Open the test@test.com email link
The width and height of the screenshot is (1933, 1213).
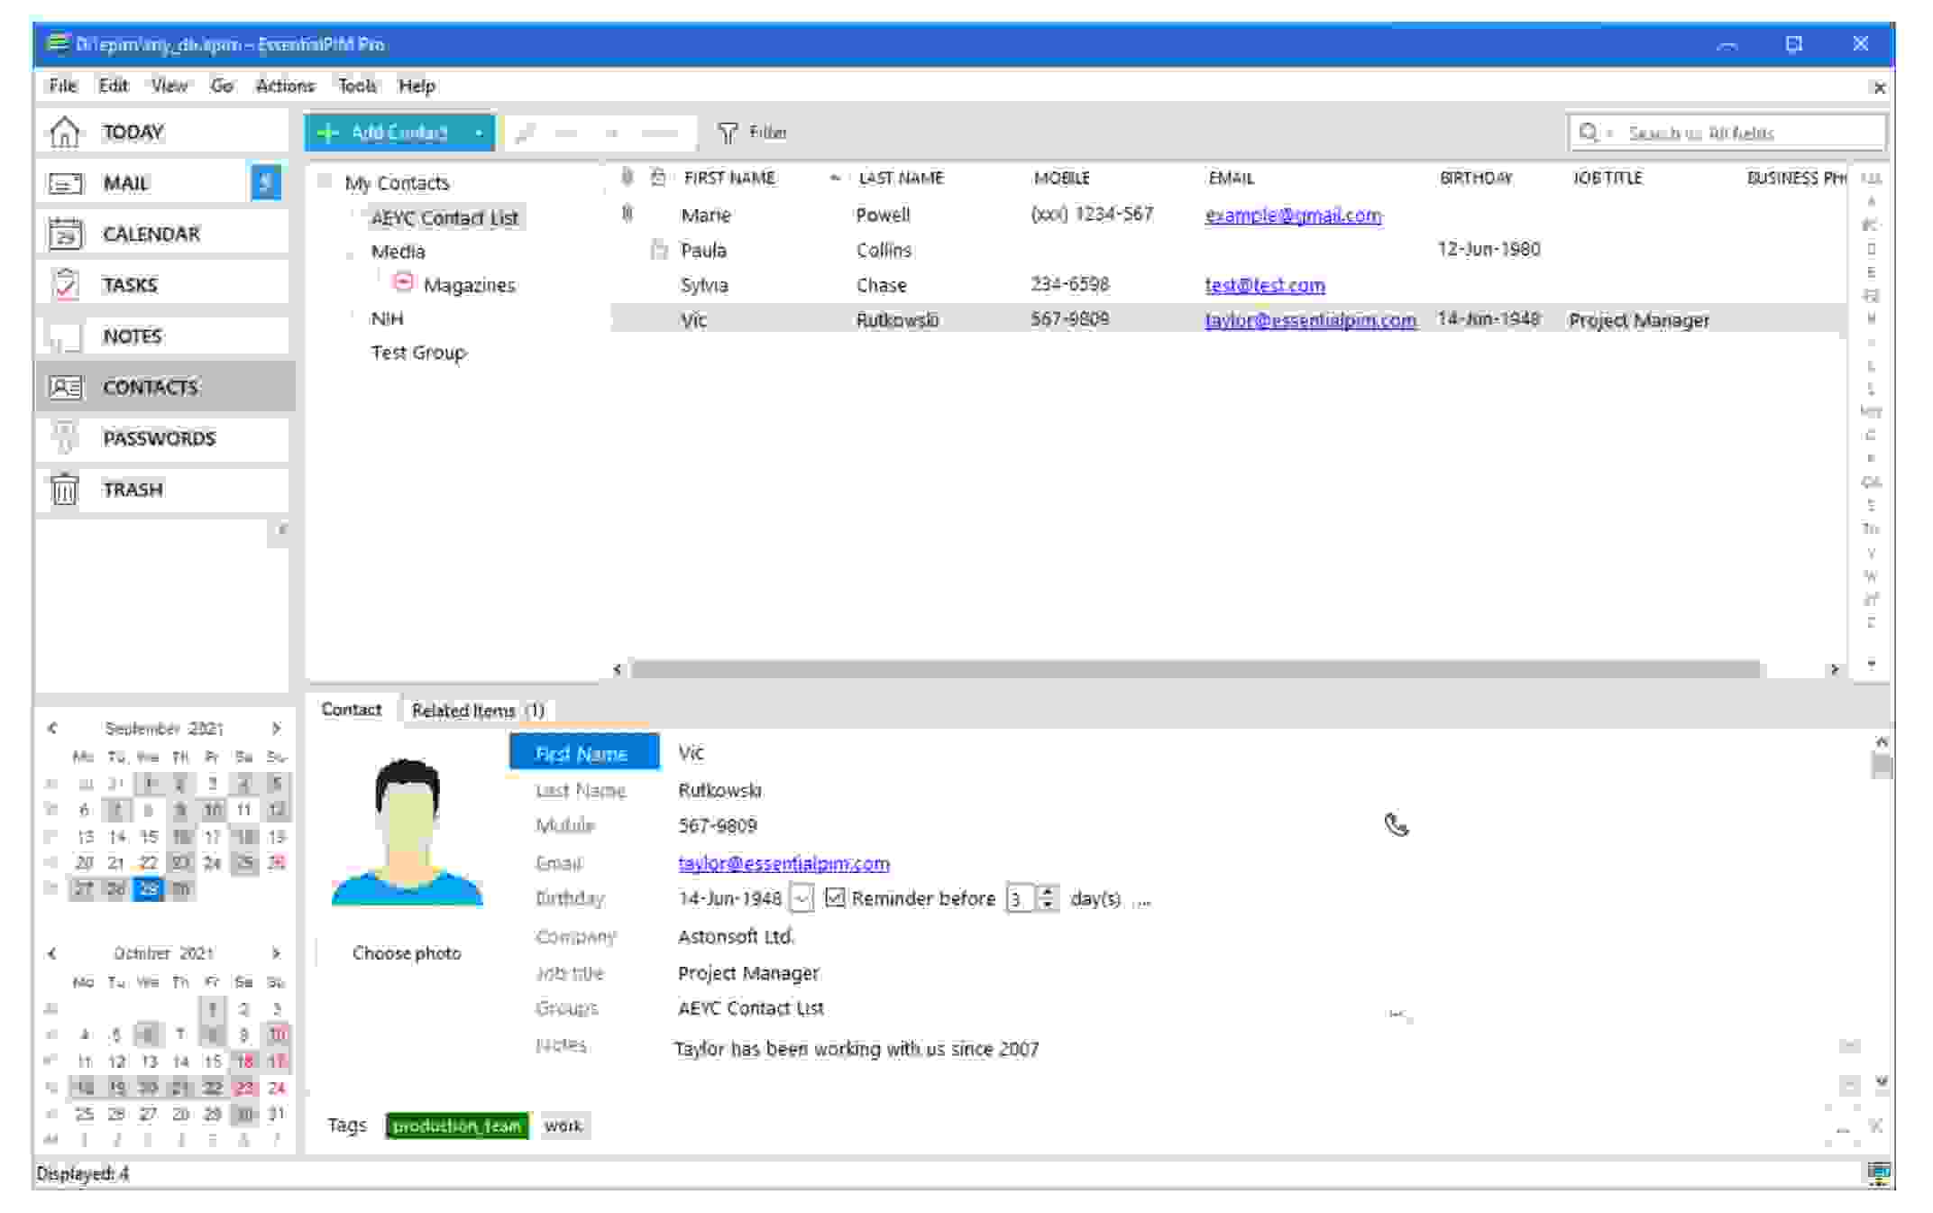[1265, 285]
